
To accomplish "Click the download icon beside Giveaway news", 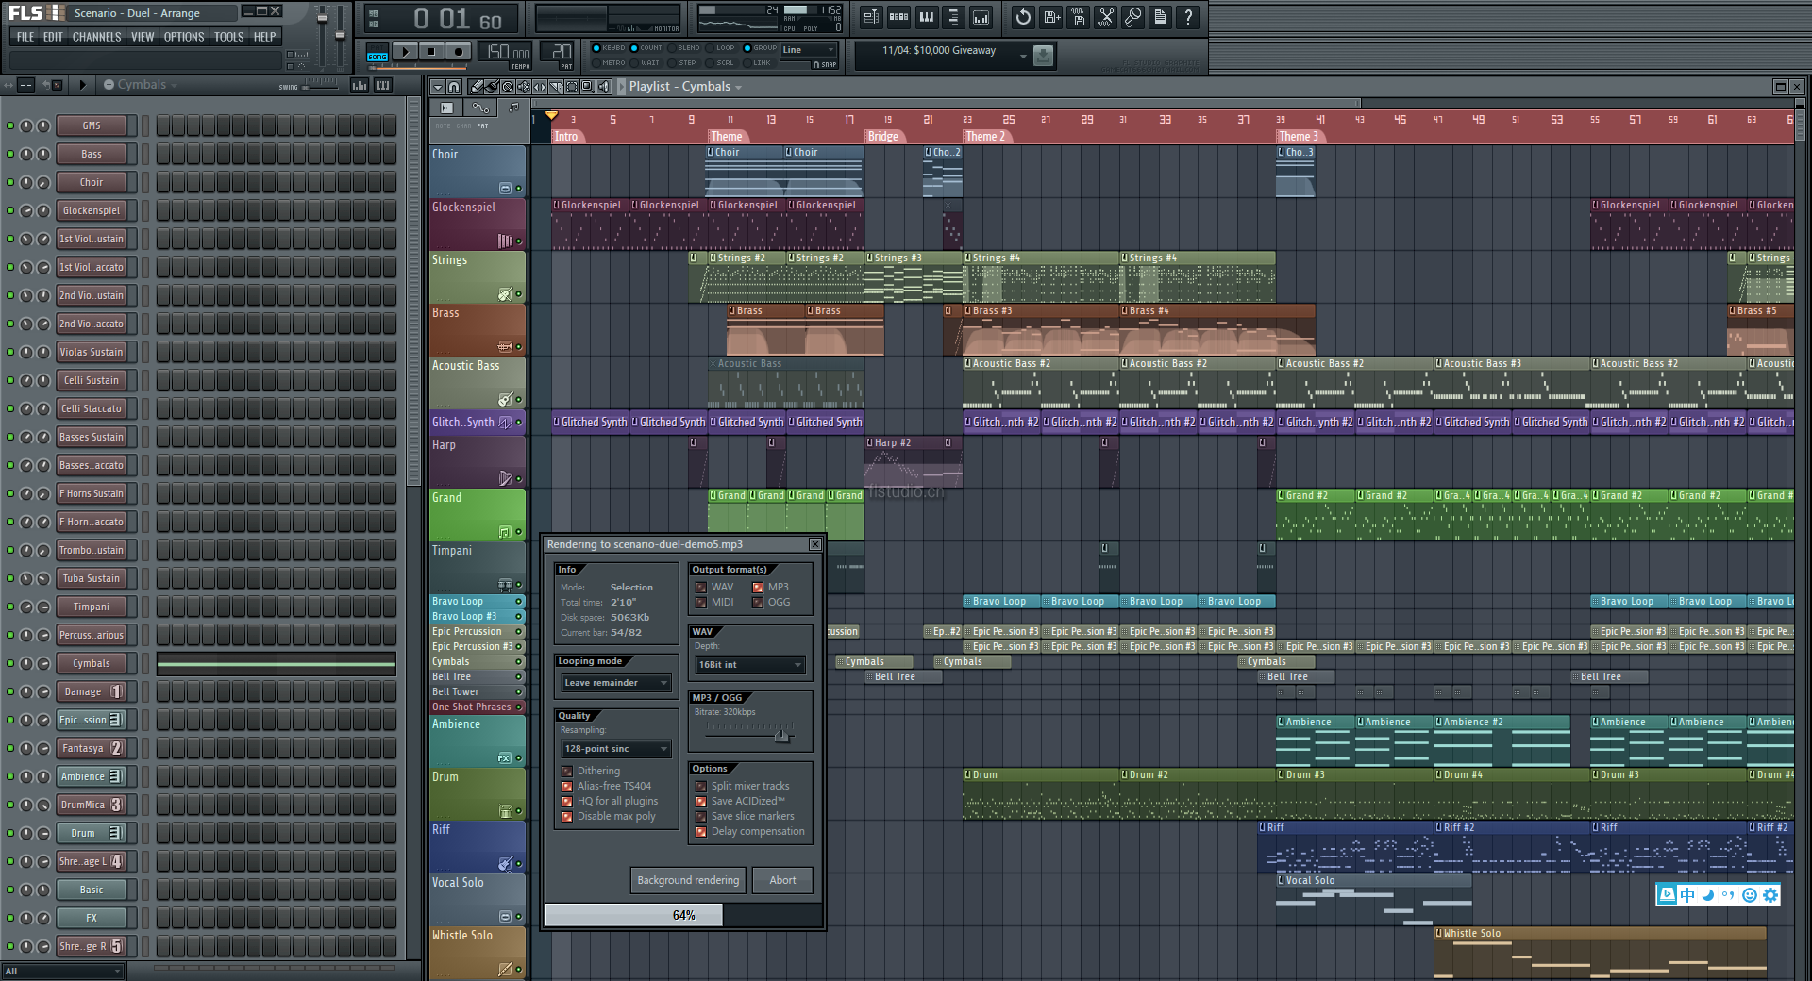I will point(1043,56).
